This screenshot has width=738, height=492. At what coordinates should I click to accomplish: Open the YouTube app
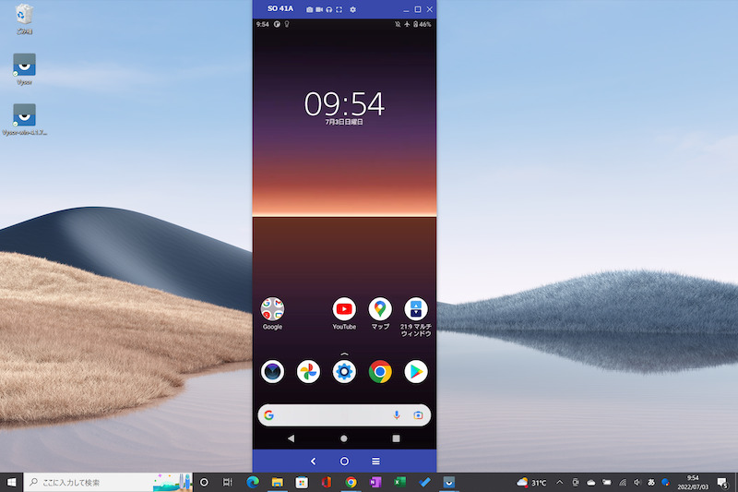pyautogui.click(x=344, y=309)
